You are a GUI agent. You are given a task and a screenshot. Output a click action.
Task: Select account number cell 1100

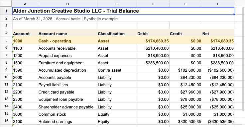pos(25,48)
